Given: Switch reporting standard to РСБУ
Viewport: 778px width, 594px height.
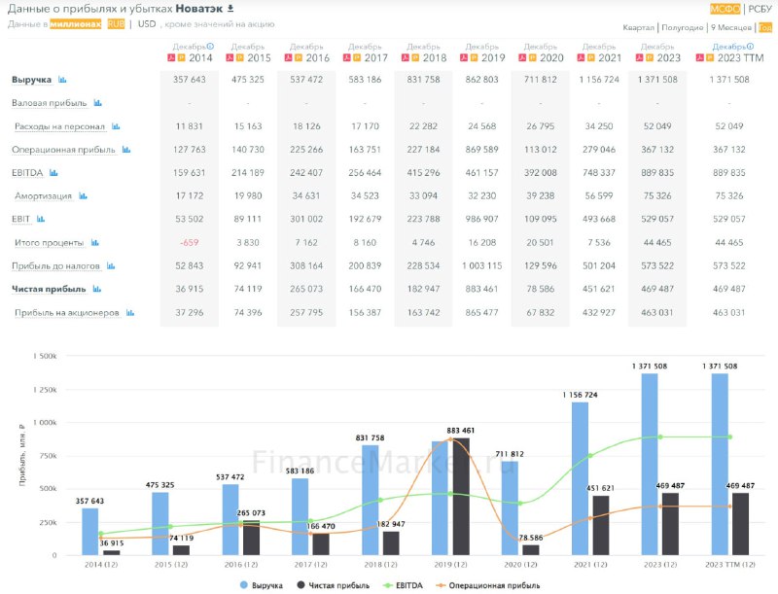Looking at the screenshot, I should (x=760, y=9).
